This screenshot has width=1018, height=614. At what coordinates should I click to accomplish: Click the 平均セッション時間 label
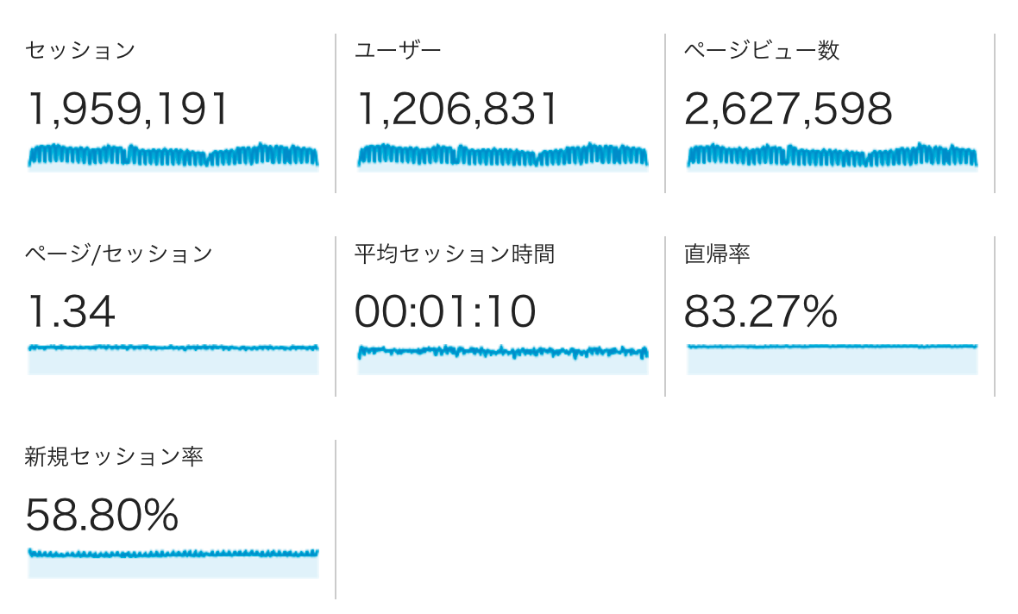click(455, 254)
